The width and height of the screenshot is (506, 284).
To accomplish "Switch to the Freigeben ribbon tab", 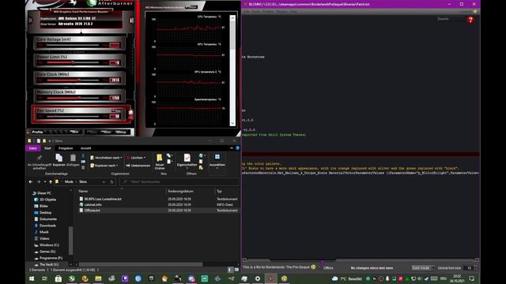I will 66,148.
